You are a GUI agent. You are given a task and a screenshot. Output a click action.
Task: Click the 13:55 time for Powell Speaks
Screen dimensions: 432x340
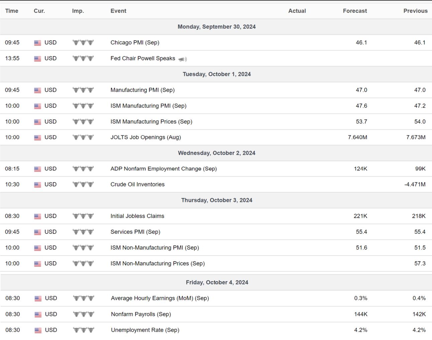[x=12, y=58]
